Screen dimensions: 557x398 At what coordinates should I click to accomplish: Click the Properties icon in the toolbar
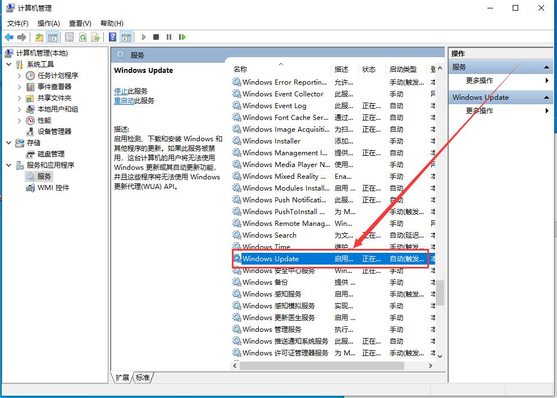[x=69, y=37]
